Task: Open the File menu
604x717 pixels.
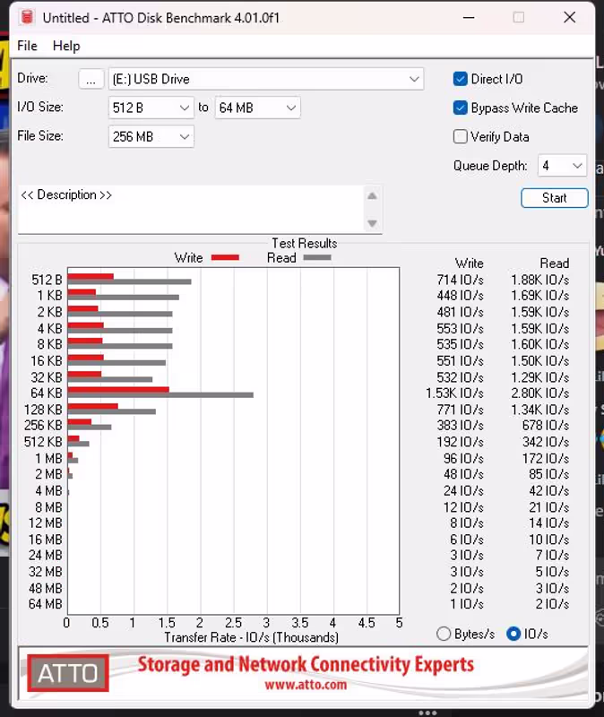Action: 27,46
